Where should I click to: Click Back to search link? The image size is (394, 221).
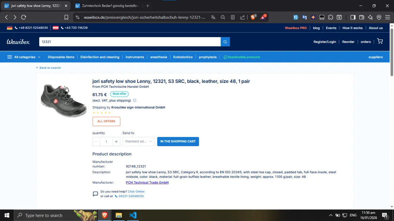[x=48, y=68]
